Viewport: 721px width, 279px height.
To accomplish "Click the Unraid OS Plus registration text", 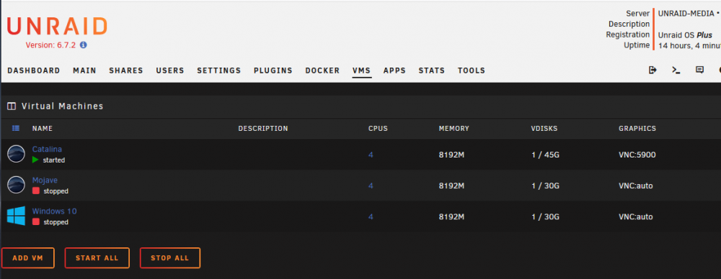I will [x=685, y=35].
